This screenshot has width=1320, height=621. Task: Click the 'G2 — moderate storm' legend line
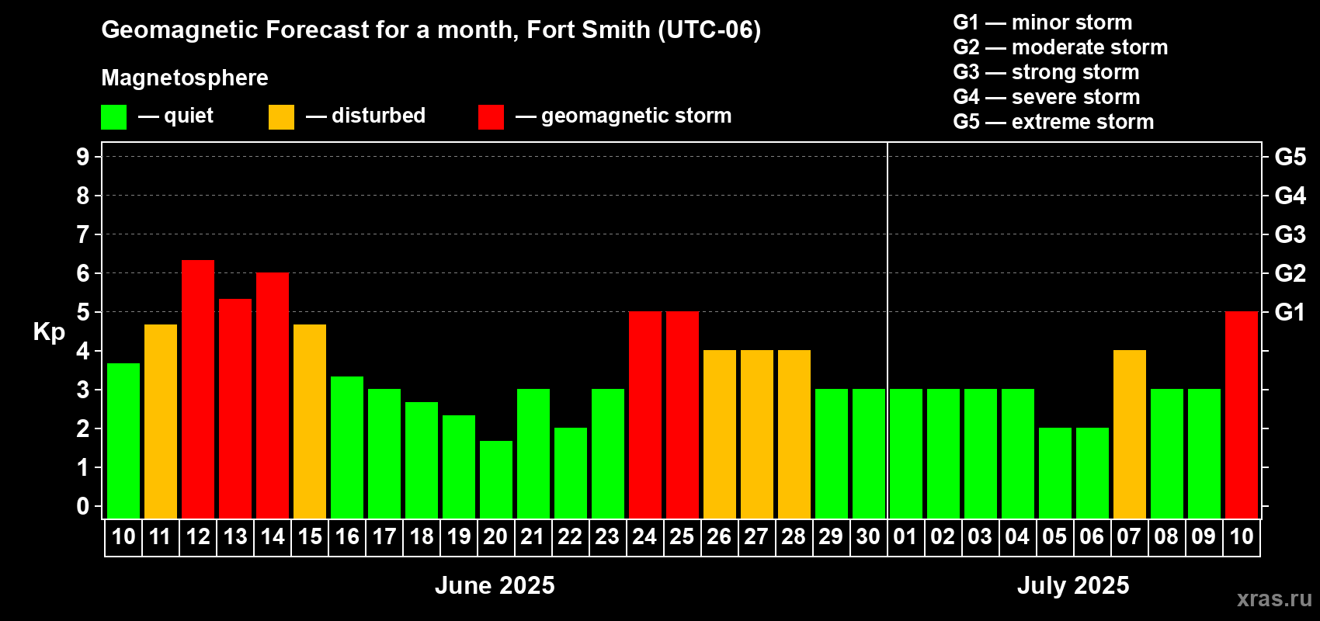(1061, 47)
